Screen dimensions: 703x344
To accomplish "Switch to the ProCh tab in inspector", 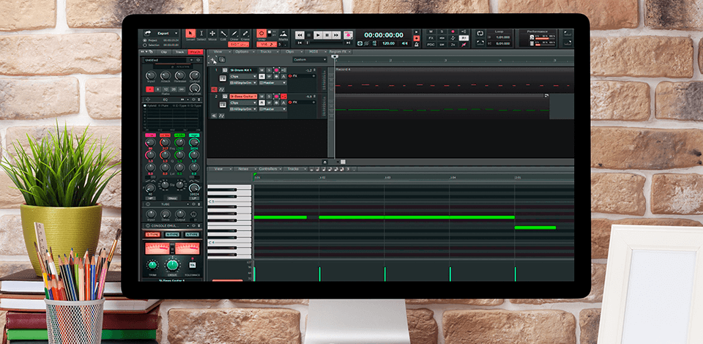I will coord(195,52).
